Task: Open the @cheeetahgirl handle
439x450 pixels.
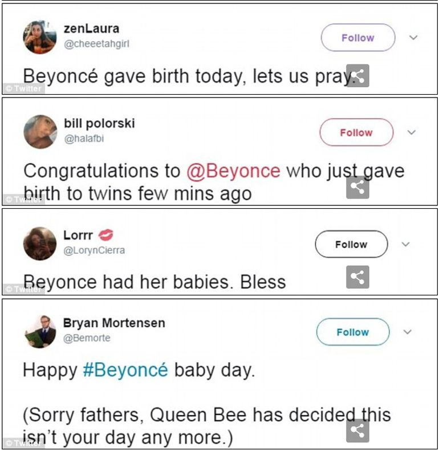Action: coord(96,44)
